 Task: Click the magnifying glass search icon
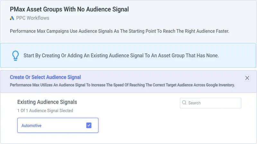[x=184, y=102]
